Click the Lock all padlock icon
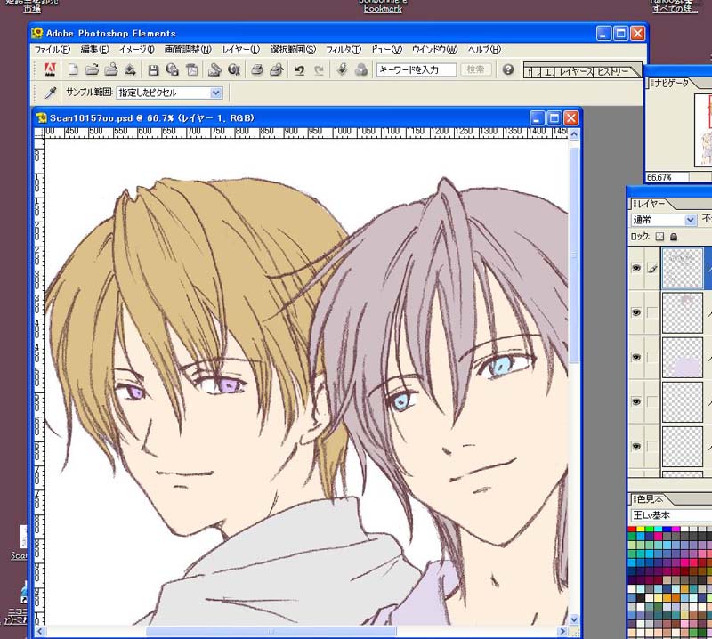Image resolution: width=712 pixels, height=639 pixels. [674, 237]
